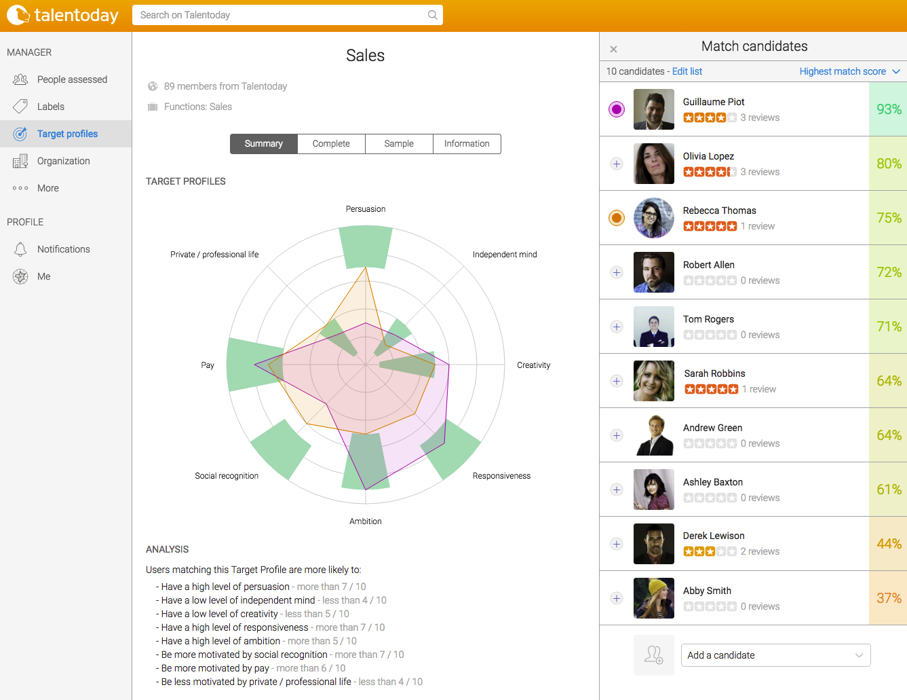Click Sarah Robbins' profile photo

pos(654,381)
